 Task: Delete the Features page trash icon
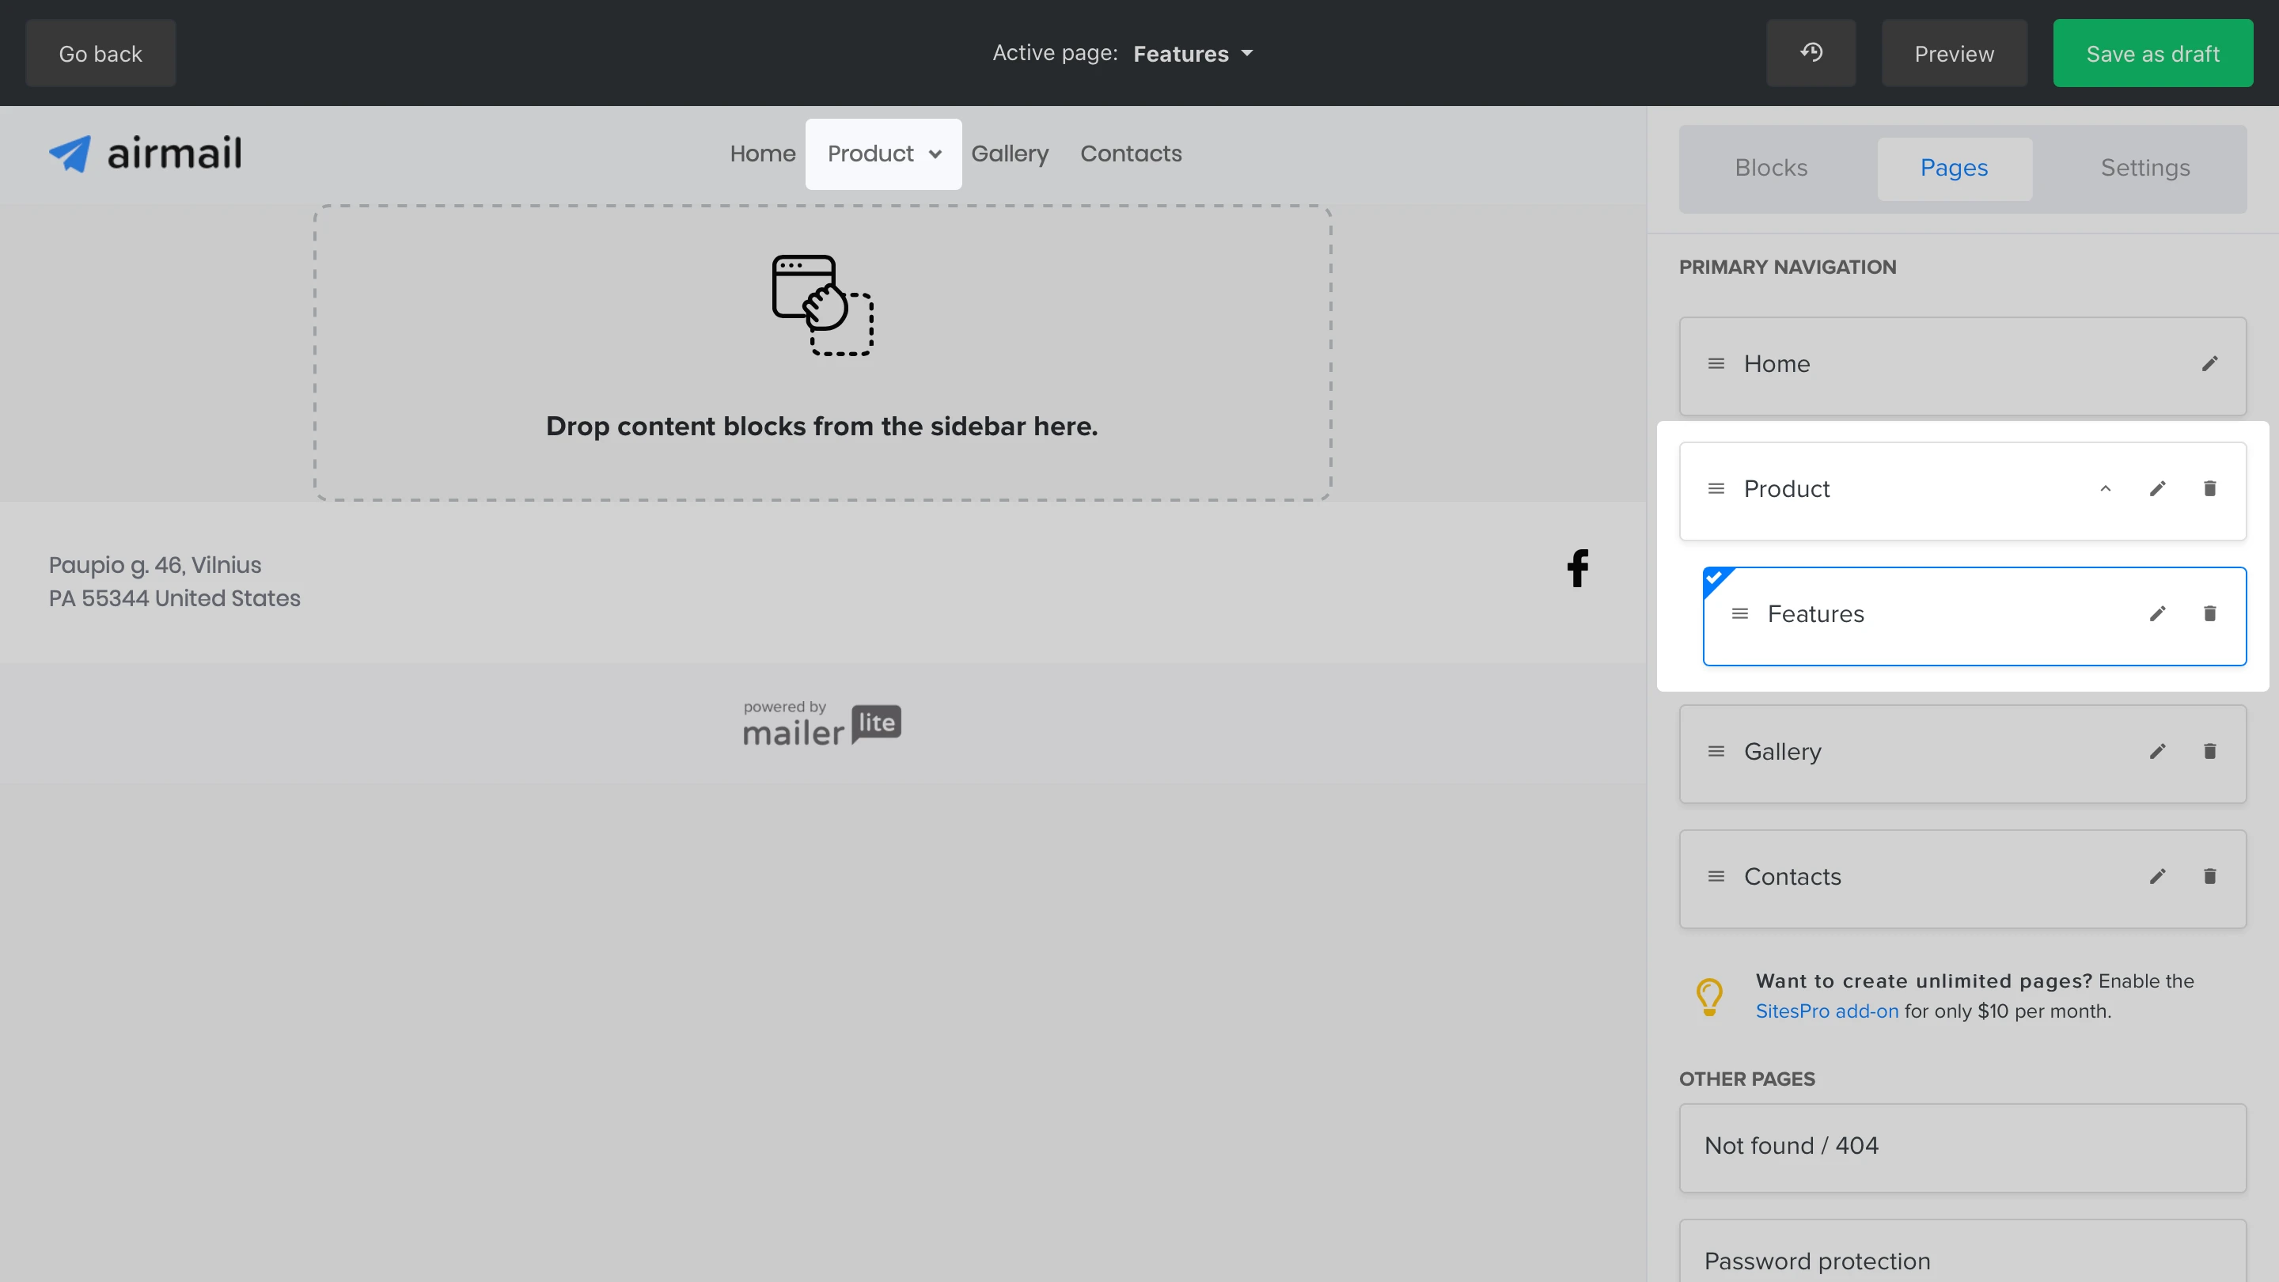pyautogui.click(x=2209, y=613)
